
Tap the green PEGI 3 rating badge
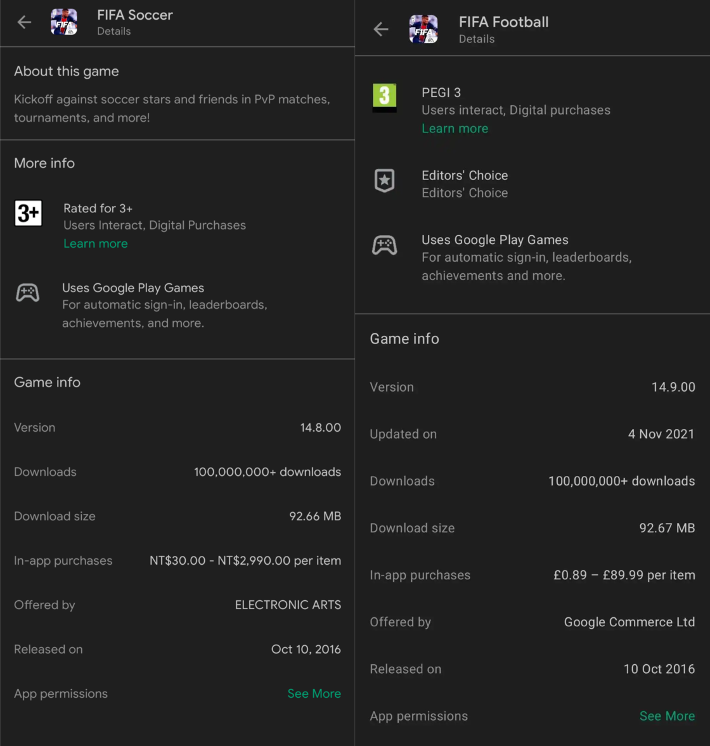coord(385,98)
